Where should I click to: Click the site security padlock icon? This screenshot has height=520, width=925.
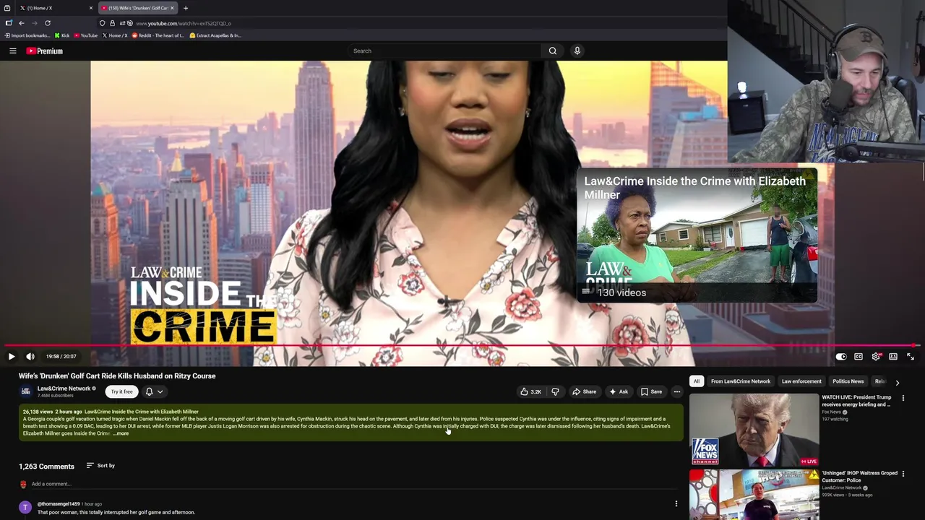tap(112, 23)
